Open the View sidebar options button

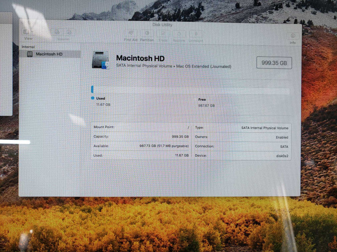tap(28, 32)
